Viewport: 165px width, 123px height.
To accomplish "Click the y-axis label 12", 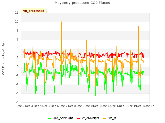I will click(x=16, y=13).
